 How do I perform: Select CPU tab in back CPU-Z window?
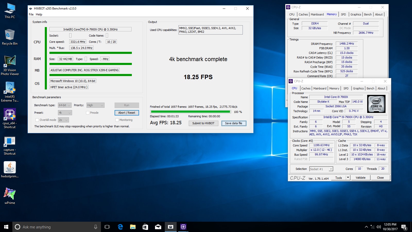pyautogui.click(x=292, y=14)
